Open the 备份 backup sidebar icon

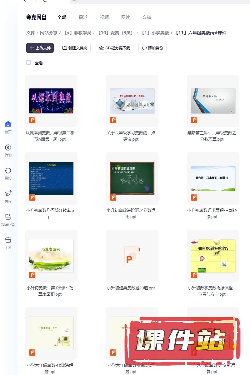pyautogui.click(x=8, y=171)
